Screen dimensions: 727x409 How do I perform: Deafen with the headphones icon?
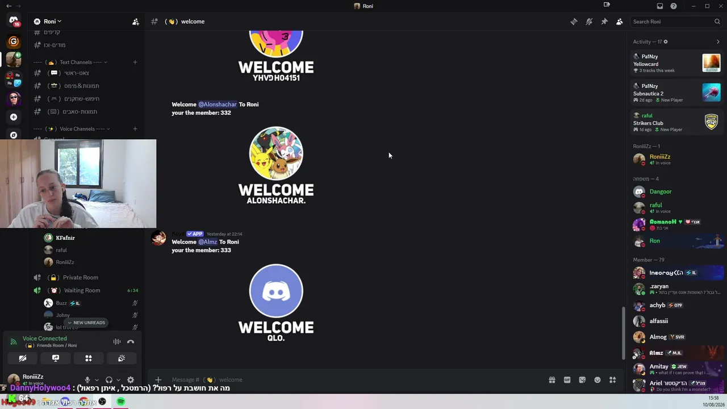pos(109,380)
